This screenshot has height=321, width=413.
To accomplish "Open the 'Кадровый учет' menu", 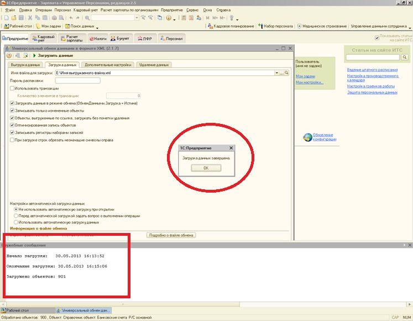I will 86,10.
